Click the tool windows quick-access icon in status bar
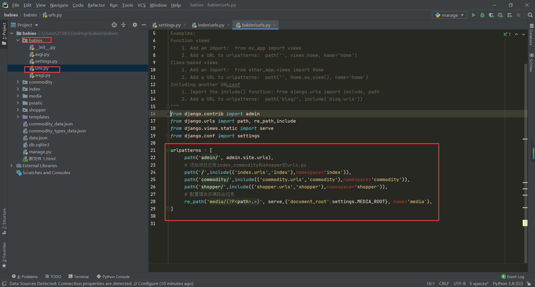Screen dimensions: 535x287 4,283
